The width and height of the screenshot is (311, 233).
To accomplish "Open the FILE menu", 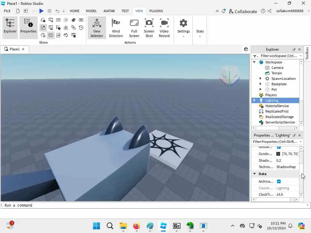I will click(7, 11).
